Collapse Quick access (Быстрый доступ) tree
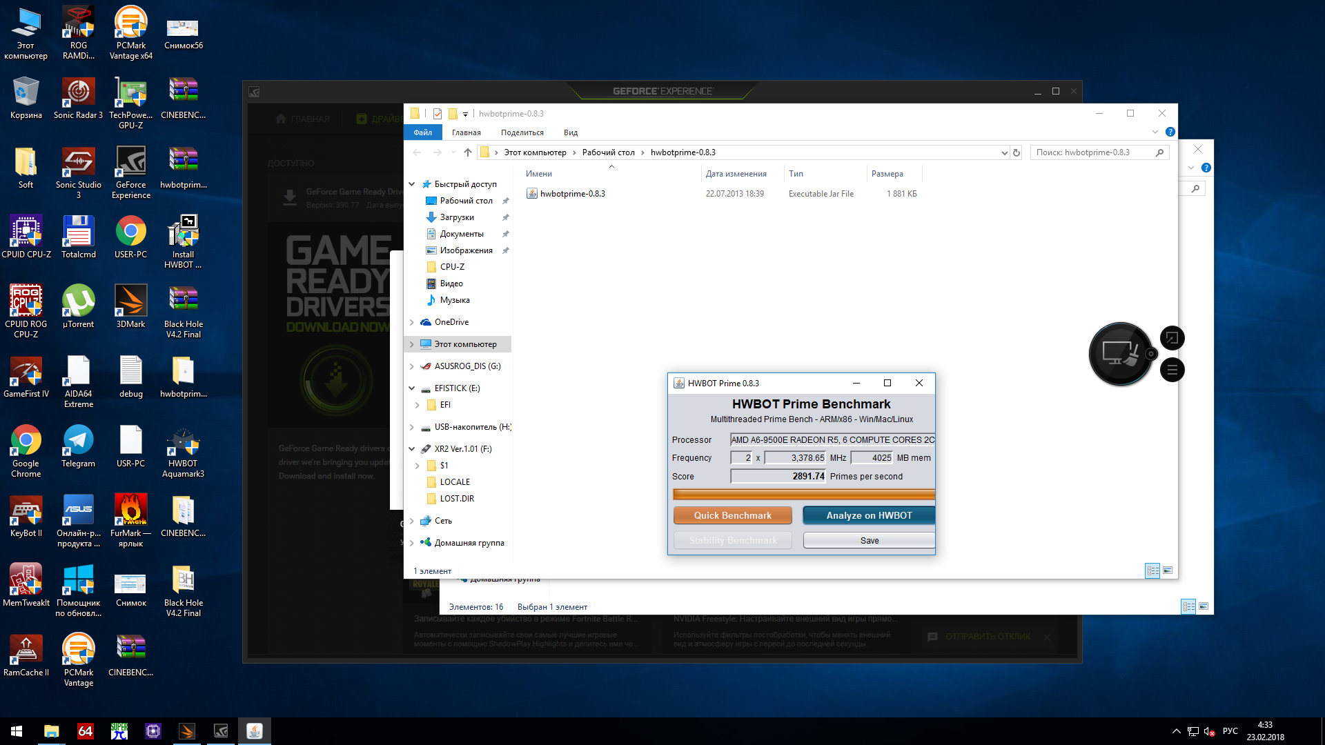 412,184
